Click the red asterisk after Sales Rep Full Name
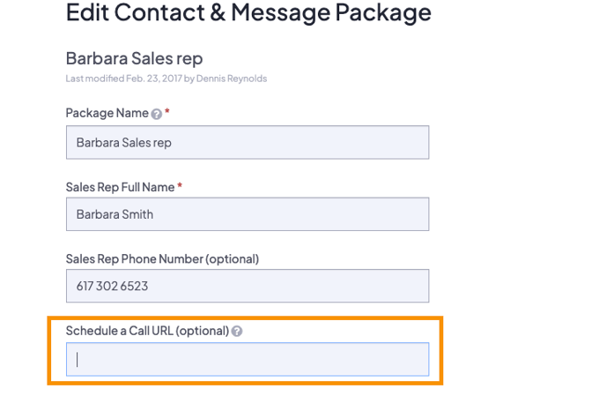 [x=181, y=186]
